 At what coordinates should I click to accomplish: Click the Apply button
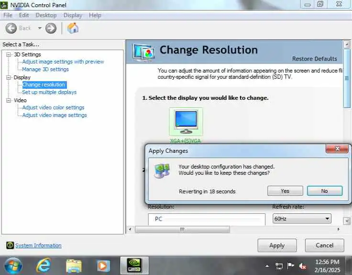coord(277,245)
